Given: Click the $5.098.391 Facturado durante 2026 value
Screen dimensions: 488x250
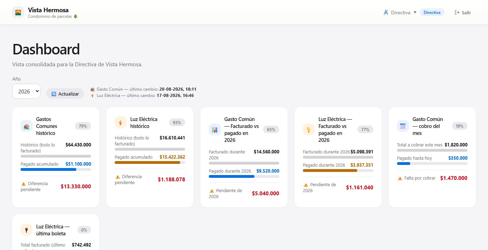Looking at the screenshot, I should (362, 152).
